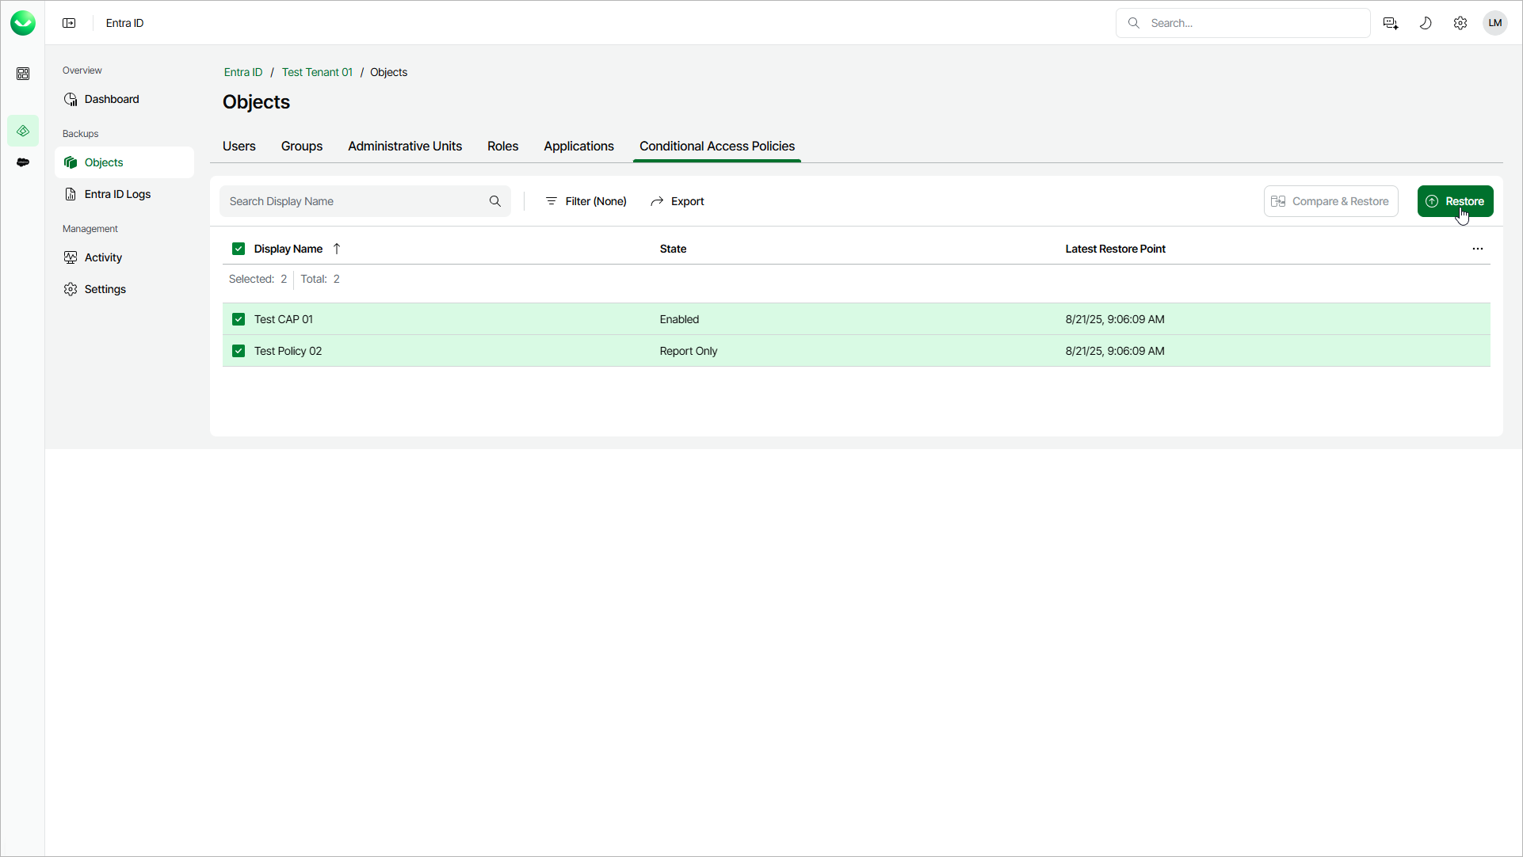Image resolution: width=1523 pixels, height=857 pixels.
Task: Follow the Test Tenant 01 breadcrumb link
Action: tap(317, 72)
